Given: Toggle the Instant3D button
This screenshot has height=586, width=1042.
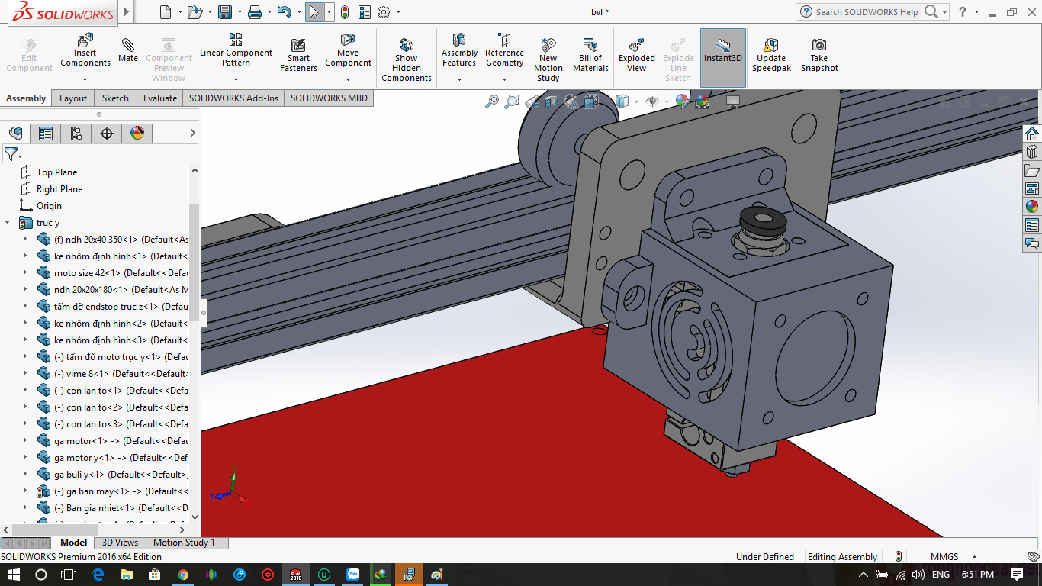Looking at the screenshot, I should 723,58.
